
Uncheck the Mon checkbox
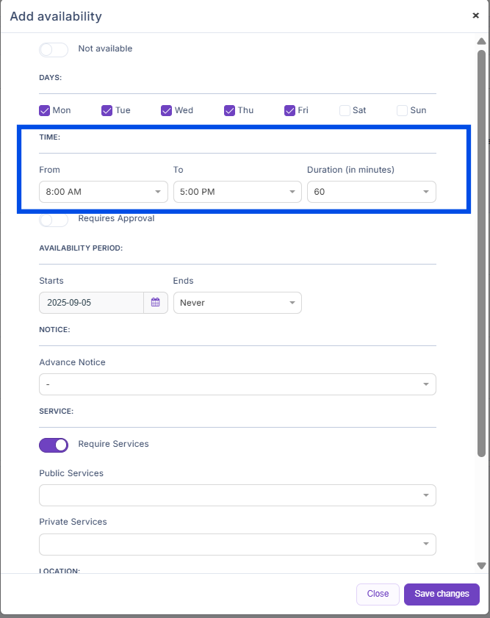tap(45, 110)
